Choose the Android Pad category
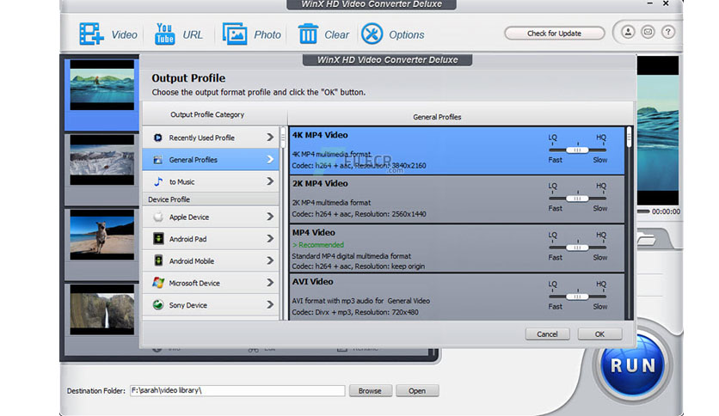The height and width of the screenshot is (416, 719). point(211,239)
